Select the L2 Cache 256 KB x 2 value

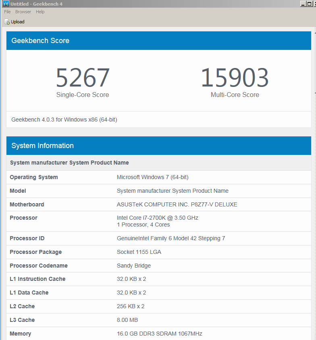coord(131,306)
